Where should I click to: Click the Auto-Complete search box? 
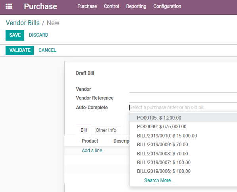coord(183,108)
